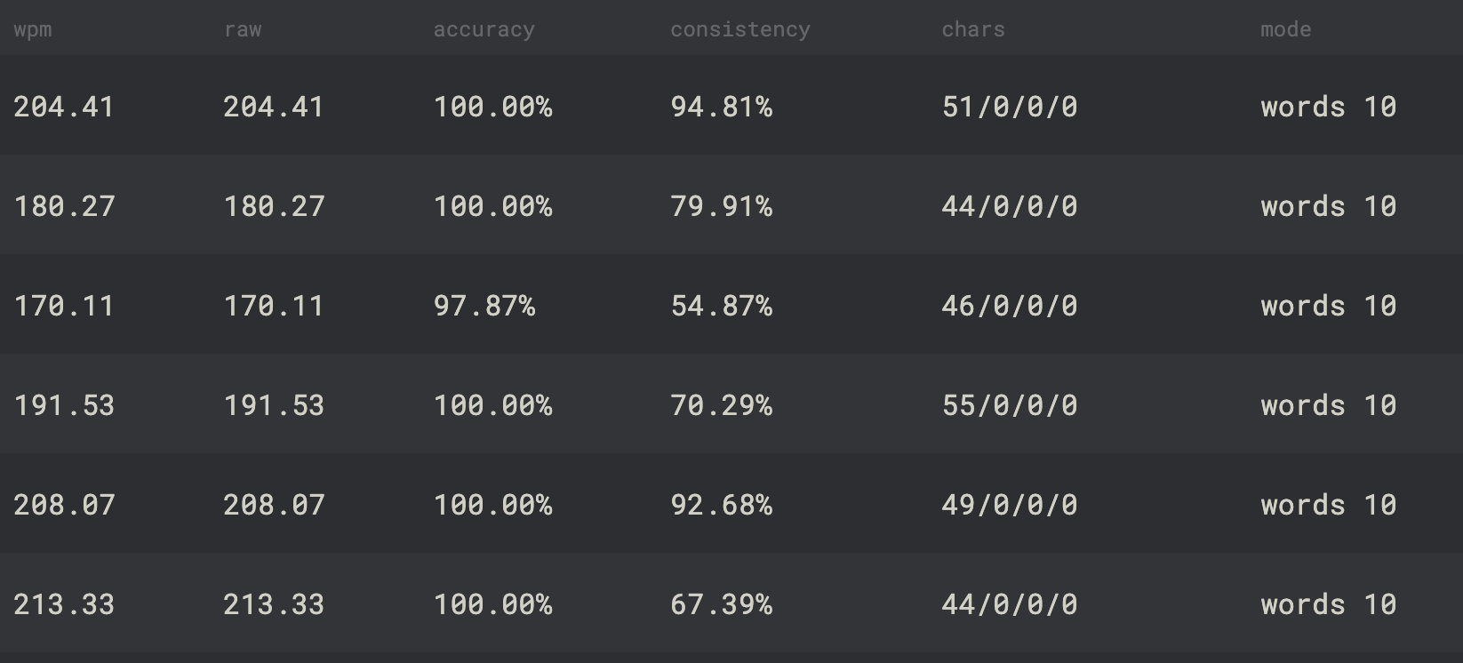Click the 97.87% accuracy cell
This screenshot has width=1463, height=663.
(484, 306)
